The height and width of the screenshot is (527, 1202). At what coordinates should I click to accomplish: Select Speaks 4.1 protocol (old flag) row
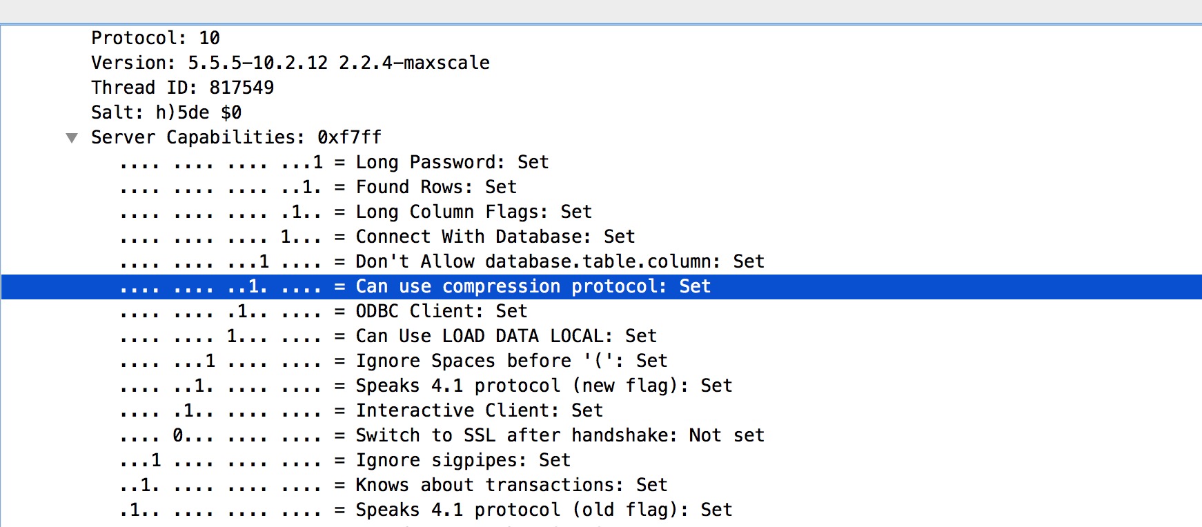(x=544, y=510)
